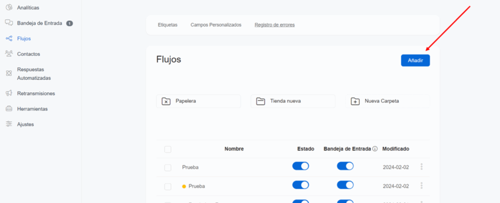Disable Bandeja de Entrada switch for first Prueba

point(345,166)
